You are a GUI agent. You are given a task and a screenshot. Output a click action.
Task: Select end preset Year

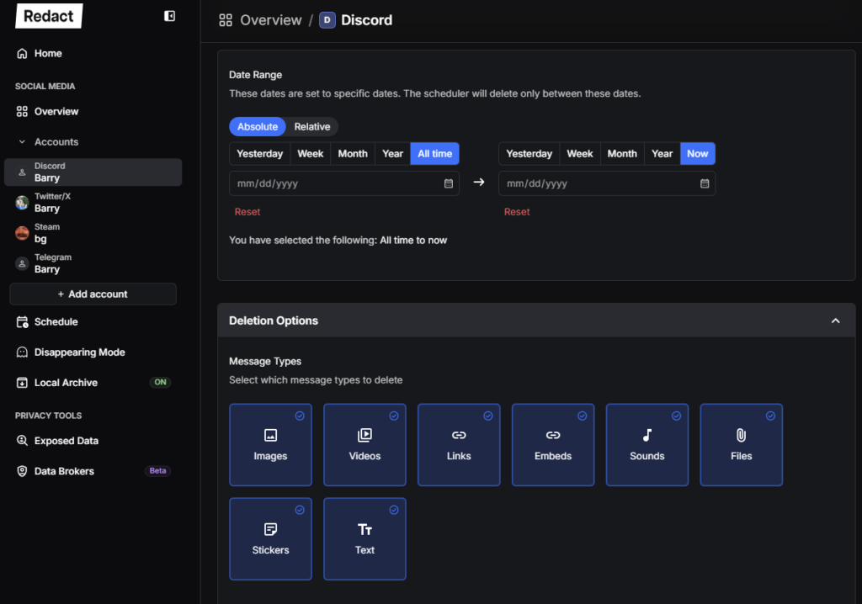(x=662, y=154)
